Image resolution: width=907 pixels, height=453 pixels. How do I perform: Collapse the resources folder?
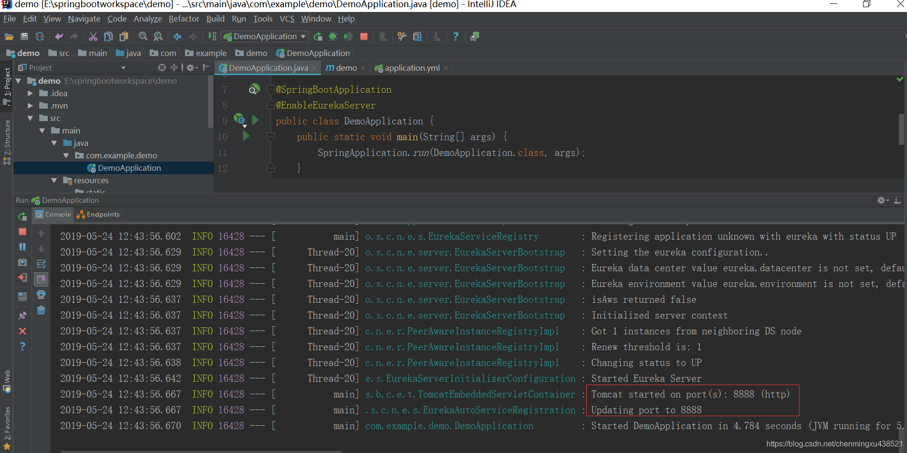pos(54,180)
